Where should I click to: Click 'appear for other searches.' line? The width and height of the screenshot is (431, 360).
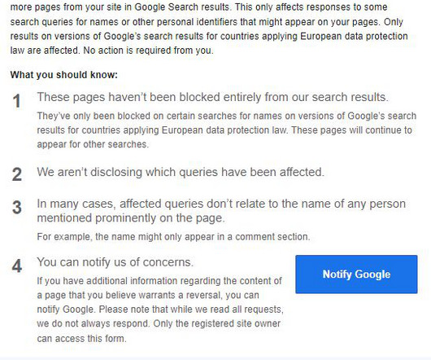(93, 144)
